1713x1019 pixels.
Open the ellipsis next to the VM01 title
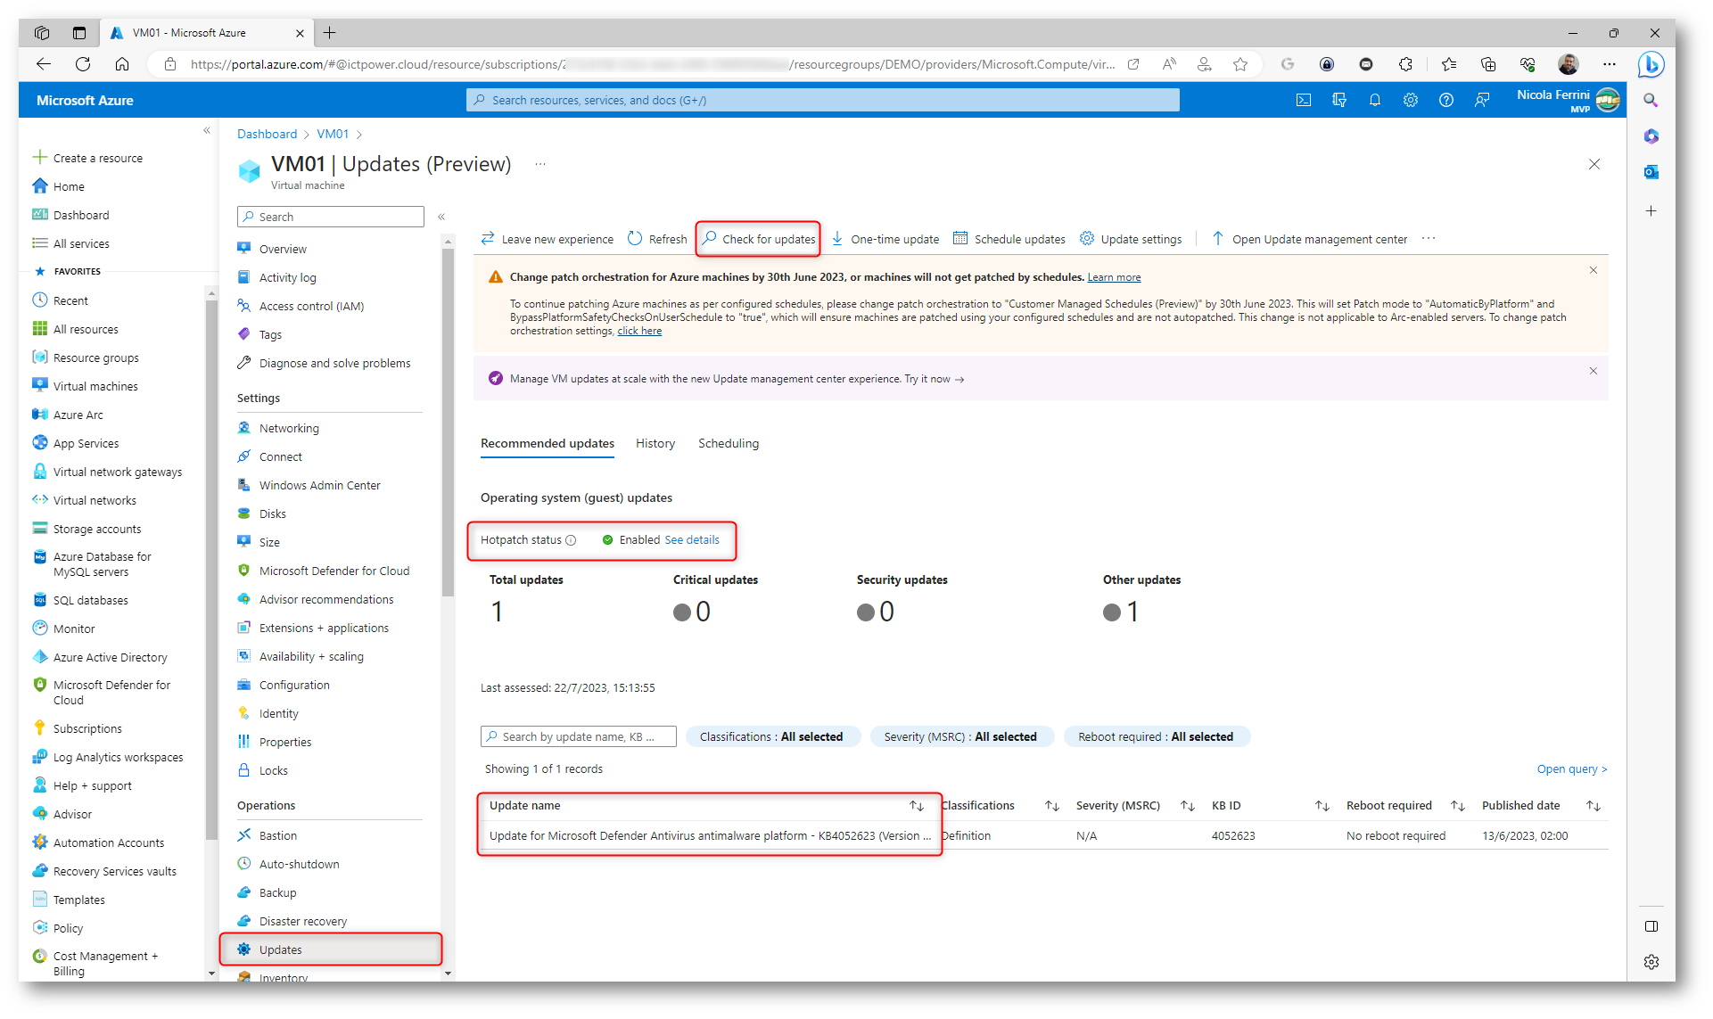point(540,164)
